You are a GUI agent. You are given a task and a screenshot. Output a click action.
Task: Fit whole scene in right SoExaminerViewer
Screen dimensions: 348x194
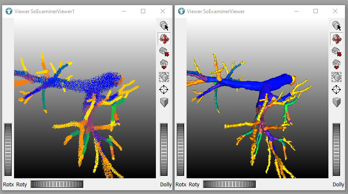(336, 77)
